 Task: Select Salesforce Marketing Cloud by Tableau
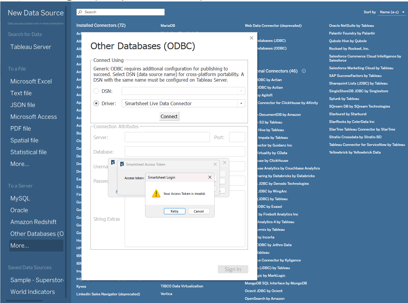pos(361,68)
